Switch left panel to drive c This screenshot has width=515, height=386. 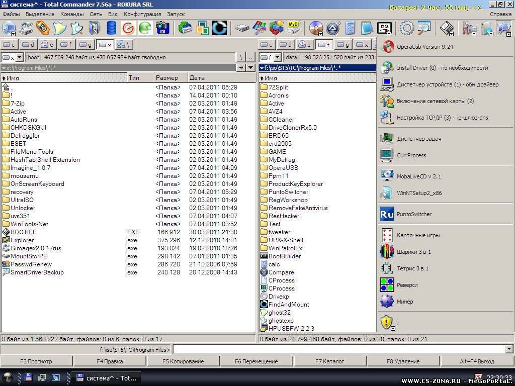(9, 45)
